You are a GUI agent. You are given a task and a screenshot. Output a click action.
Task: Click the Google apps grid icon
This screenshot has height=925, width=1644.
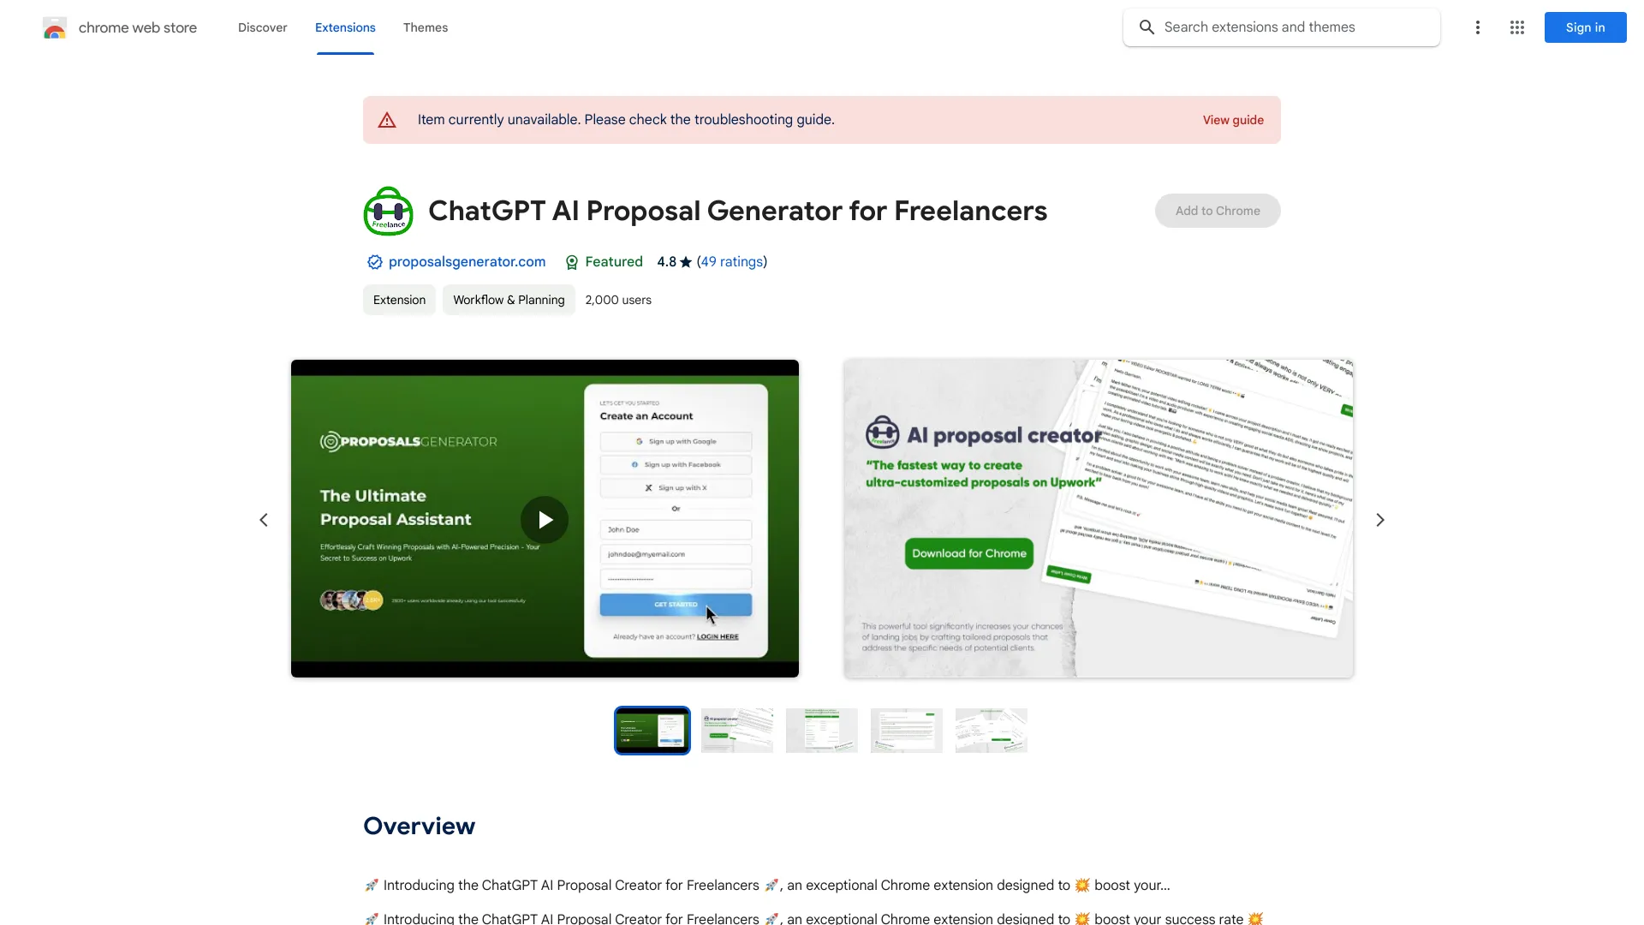tap(1516, 27)
